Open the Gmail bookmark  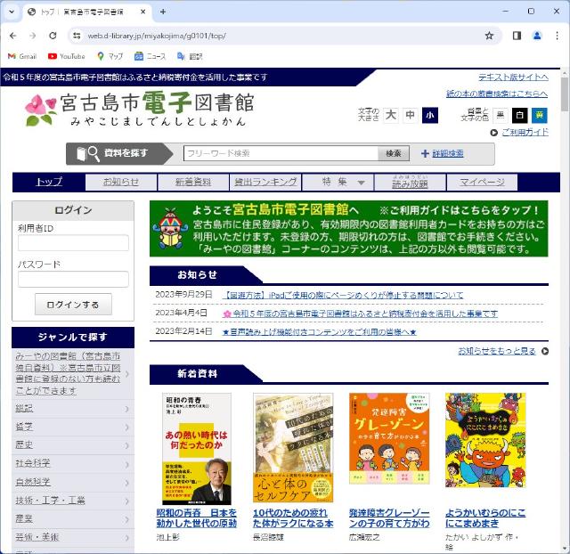pos(21,56)
